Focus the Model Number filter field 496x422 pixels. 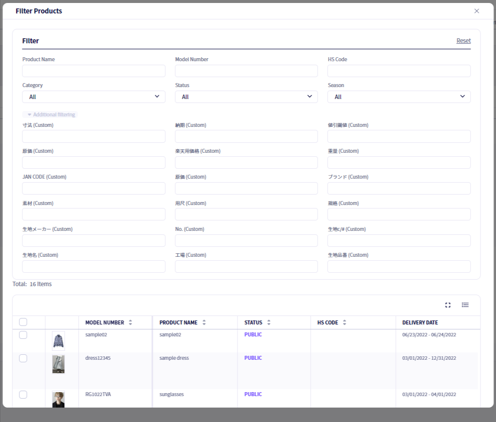tap(246, 71)
